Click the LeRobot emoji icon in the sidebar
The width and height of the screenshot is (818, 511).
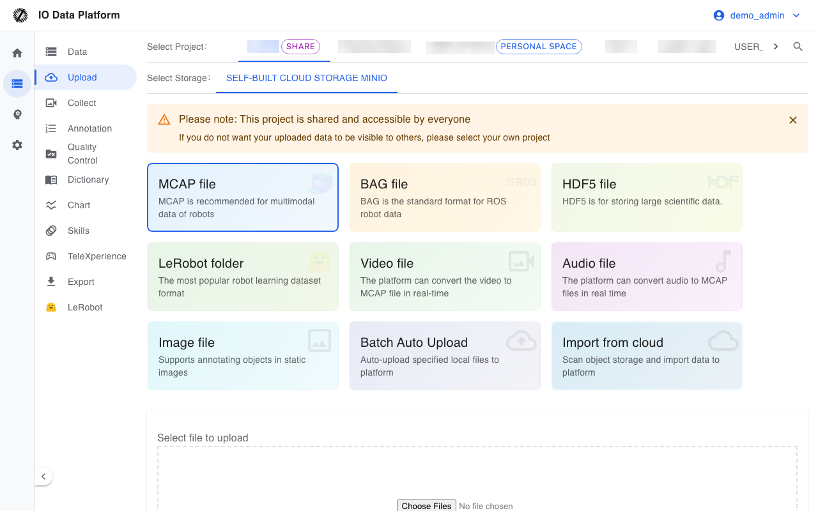point(51,307)
